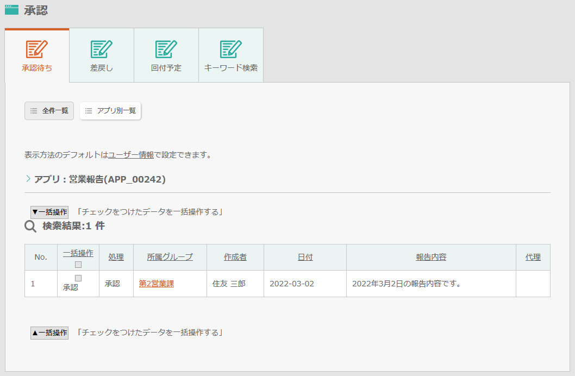This screenshot has height=376, width=575.
Task: Click the list icon in 全件一覧 button
Action: (x=34, y=111)
